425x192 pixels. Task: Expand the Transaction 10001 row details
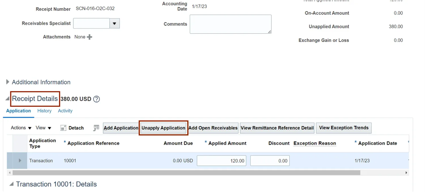point(20,161)
